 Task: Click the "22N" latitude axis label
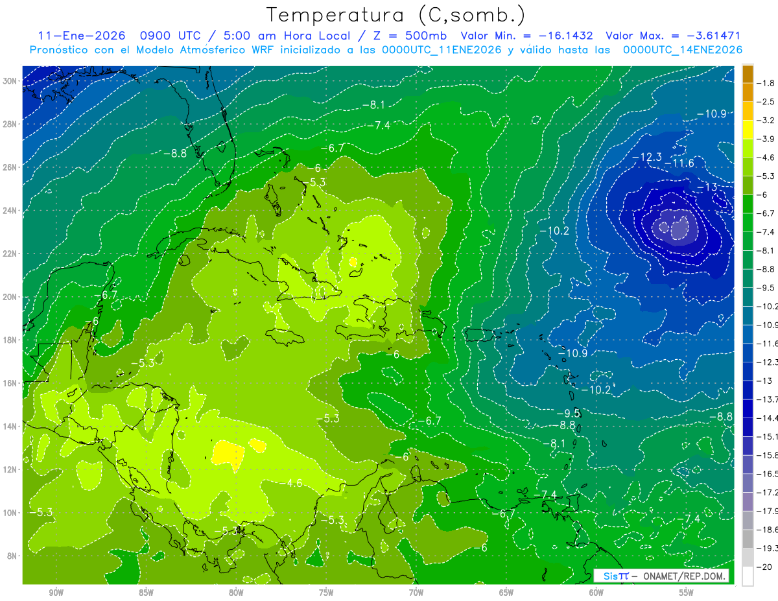click(x=9, y=253)
